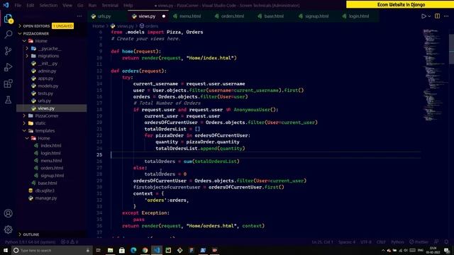Image resolution: width=454 pixels, height=255 pixels.
Task: Click the errors and warnings status indicator
Action: pyautogui.click(x=70, y=242)
